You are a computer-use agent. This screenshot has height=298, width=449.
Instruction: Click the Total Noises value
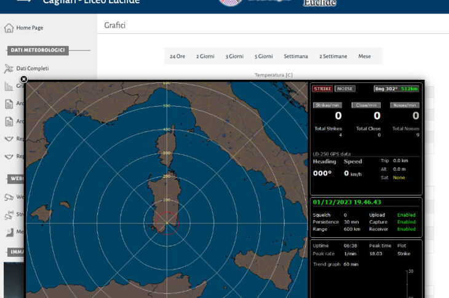pos(418,135)
